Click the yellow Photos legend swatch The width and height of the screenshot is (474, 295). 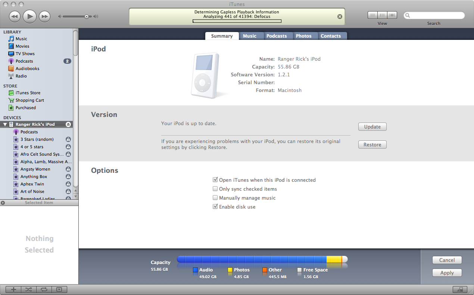230,270
